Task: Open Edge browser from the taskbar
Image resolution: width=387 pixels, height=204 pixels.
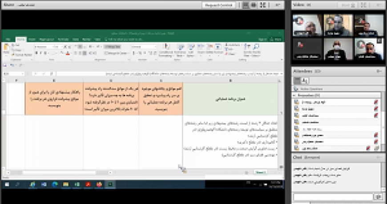Action: pyautogui.click(x=55, y=184)
